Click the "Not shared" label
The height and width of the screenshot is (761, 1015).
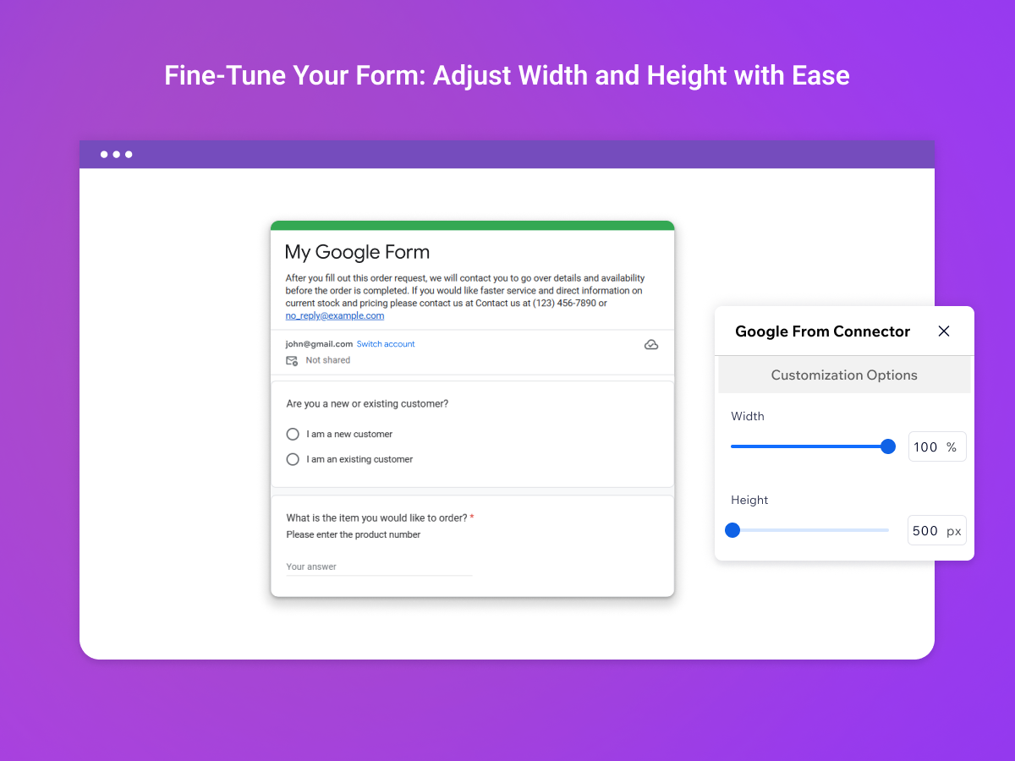click(x=327, y=360)
